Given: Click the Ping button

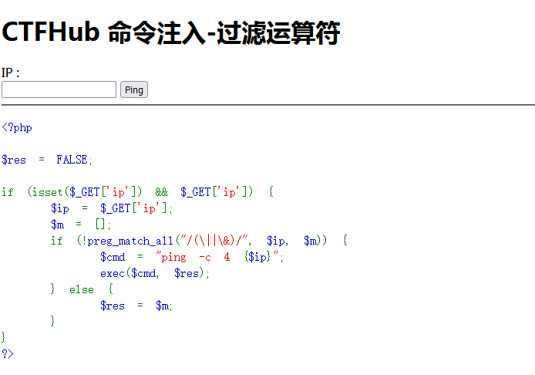Looking at the screenshot, I should (x=134, y=90).
